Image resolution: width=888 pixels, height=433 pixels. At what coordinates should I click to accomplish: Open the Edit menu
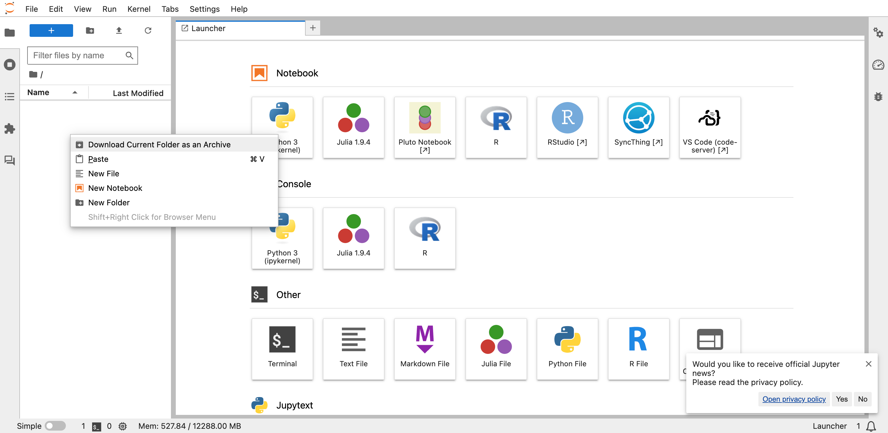coord(56,9)
